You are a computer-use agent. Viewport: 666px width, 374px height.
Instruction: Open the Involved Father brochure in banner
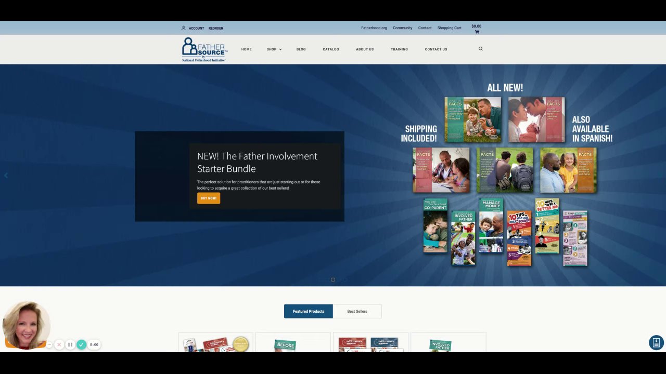(463, 238)
